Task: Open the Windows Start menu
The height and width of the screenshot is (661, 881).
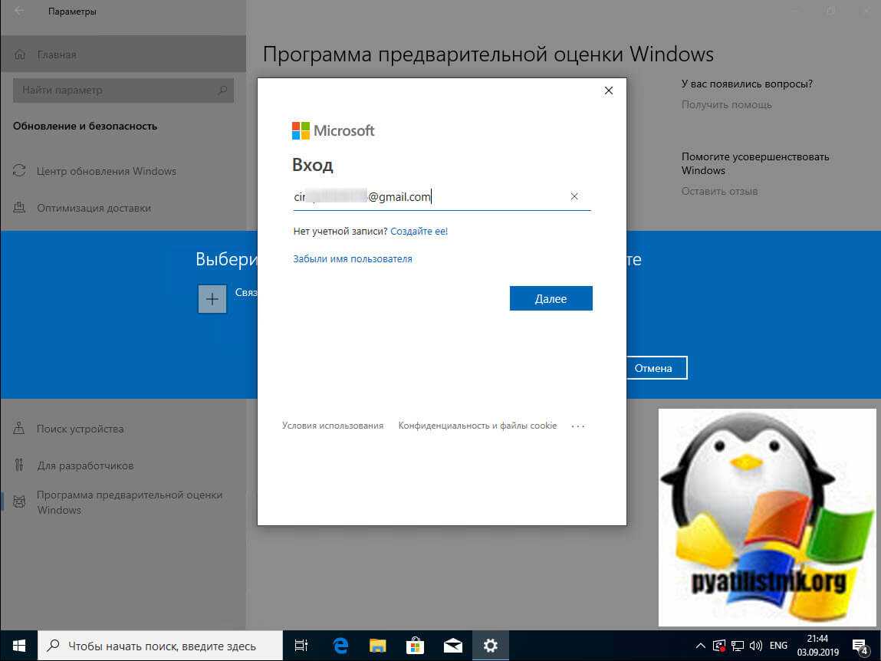Action: click(x=18, y=646)
